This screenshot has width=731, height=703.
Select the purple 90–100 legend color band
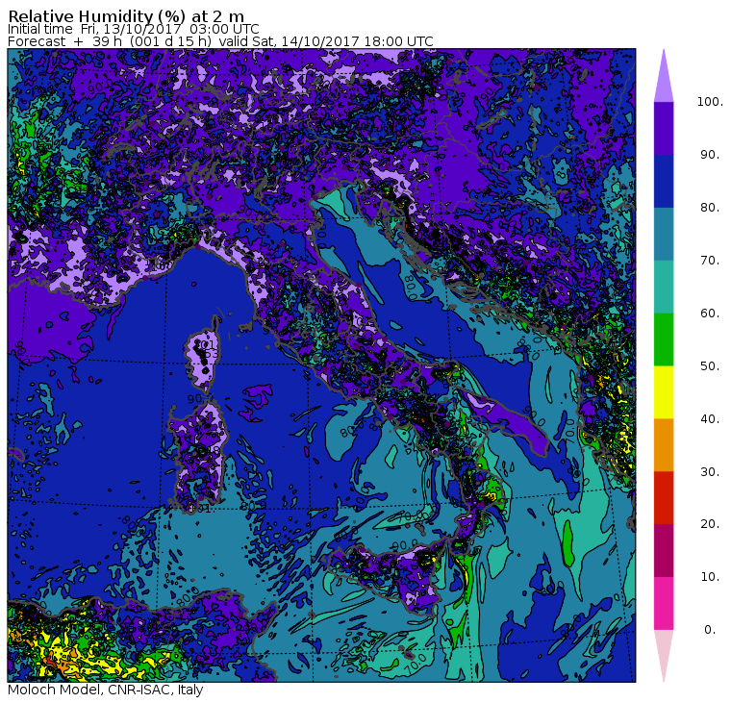[x=664, y=128]
